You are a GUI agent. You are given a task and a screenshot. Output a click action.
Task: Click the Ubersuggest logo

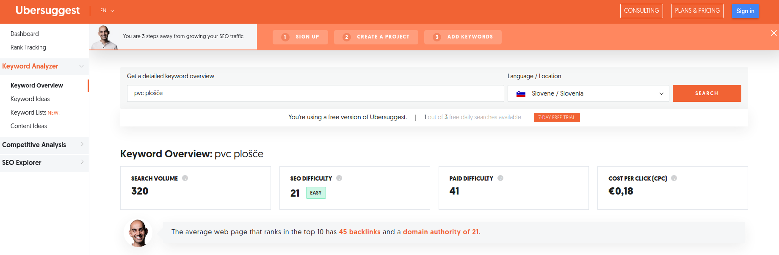pyautogui.click(x=47, y=11)
